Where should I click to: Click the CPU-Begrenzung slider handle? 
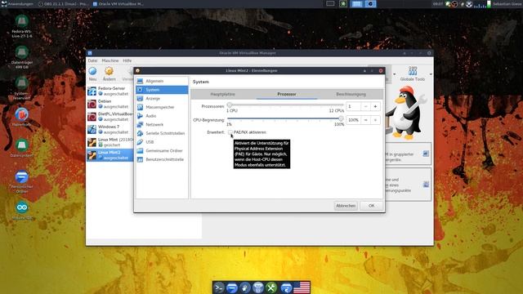341,118
